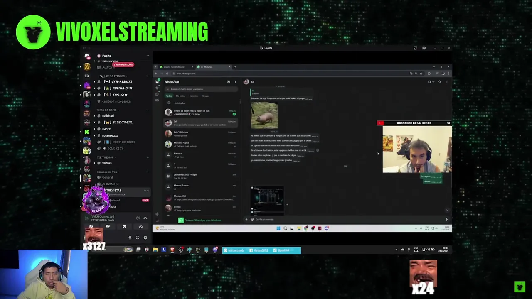Open a new browser tab

pos(235,67)
